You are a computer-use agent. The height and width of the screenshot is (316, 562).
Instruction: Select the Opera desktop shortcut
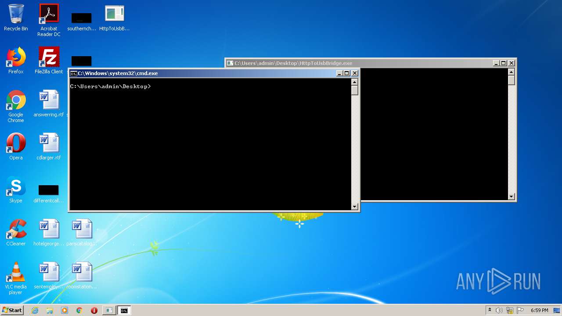(x=16, y=147)
